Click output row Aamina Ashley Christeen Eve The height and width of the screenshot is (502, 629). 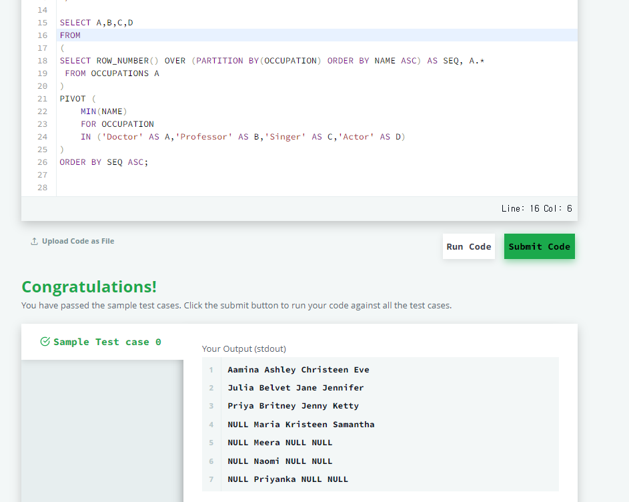298,370
